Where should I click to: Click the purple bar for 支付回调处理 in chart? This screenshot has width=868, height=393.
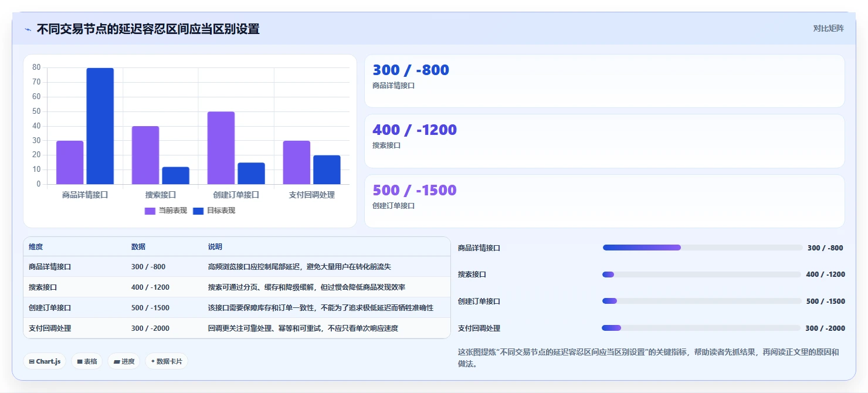point(297,162)
